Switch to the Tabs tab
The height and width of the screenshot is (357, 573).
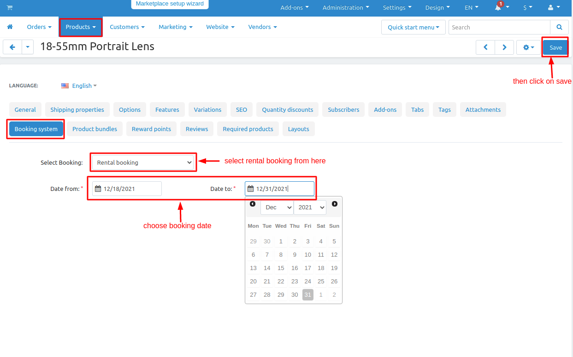(x=418, y=109)
